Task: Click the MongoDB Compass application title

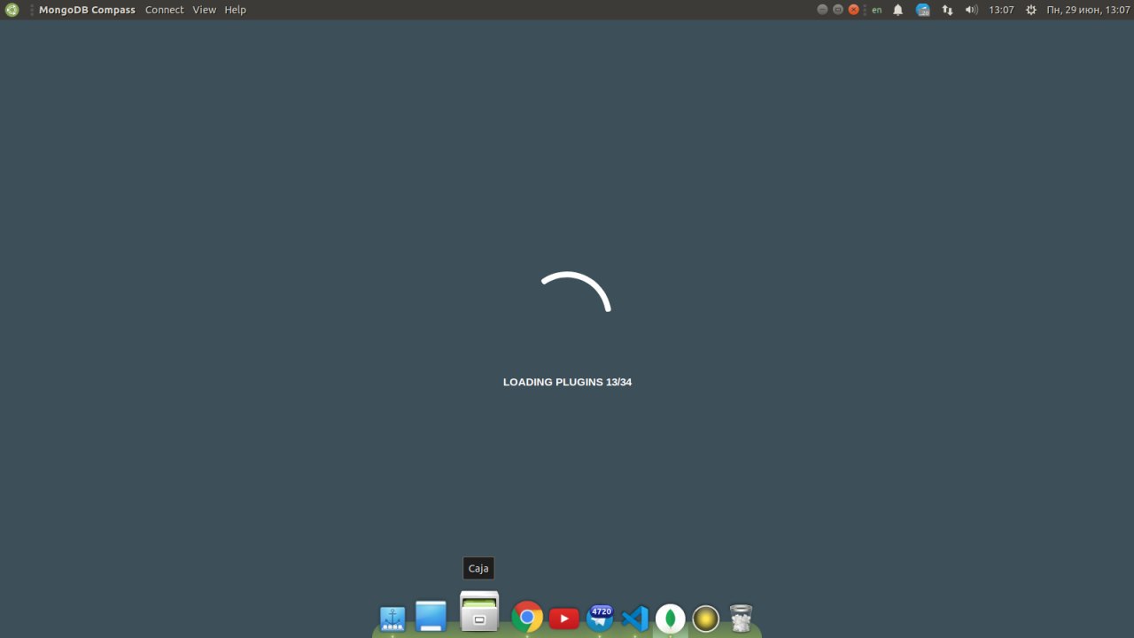Action: (x=87, y=10)
